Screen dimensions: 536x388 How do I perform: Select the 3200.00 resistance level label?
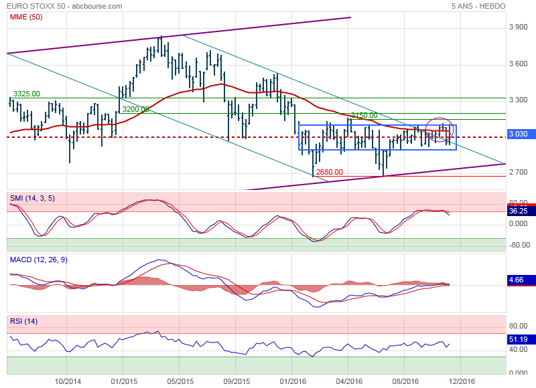pyautogui.click(x=136, y=109)
